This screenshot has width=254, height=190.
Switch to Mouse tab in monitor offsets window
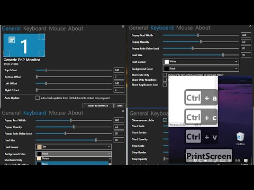click(x=57, y=28)
